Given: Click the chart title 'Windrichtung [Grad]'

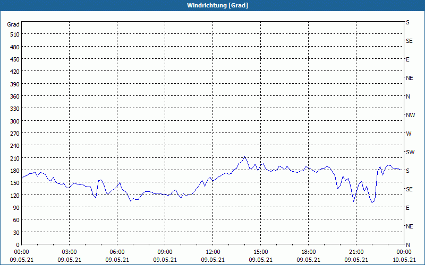Looking at the screenshot, I should click(217, 5).
